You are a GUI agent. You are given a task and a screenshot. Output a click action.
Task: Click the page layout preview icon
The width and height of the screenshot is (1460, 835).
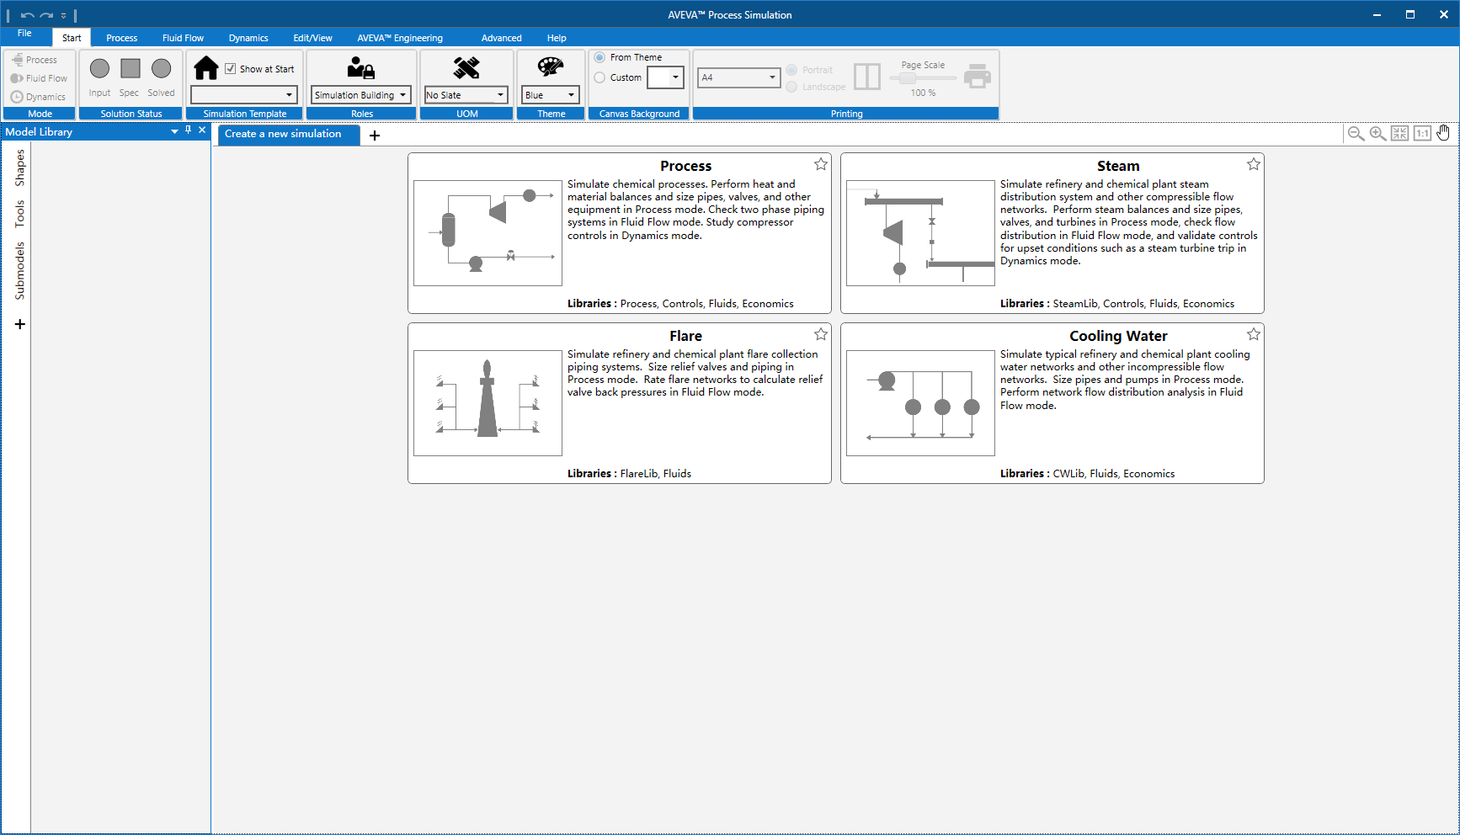click(x=867, y=77)
